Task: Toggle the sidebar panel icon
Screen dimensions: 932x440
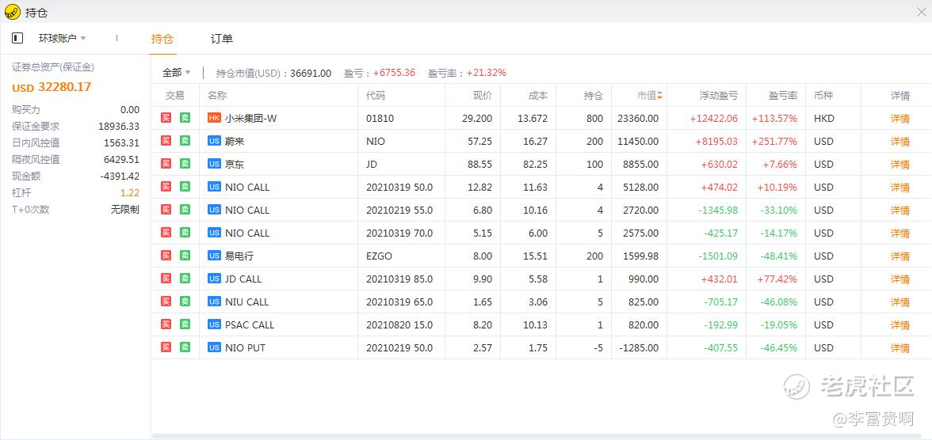Action: click(x=17, y=38)
